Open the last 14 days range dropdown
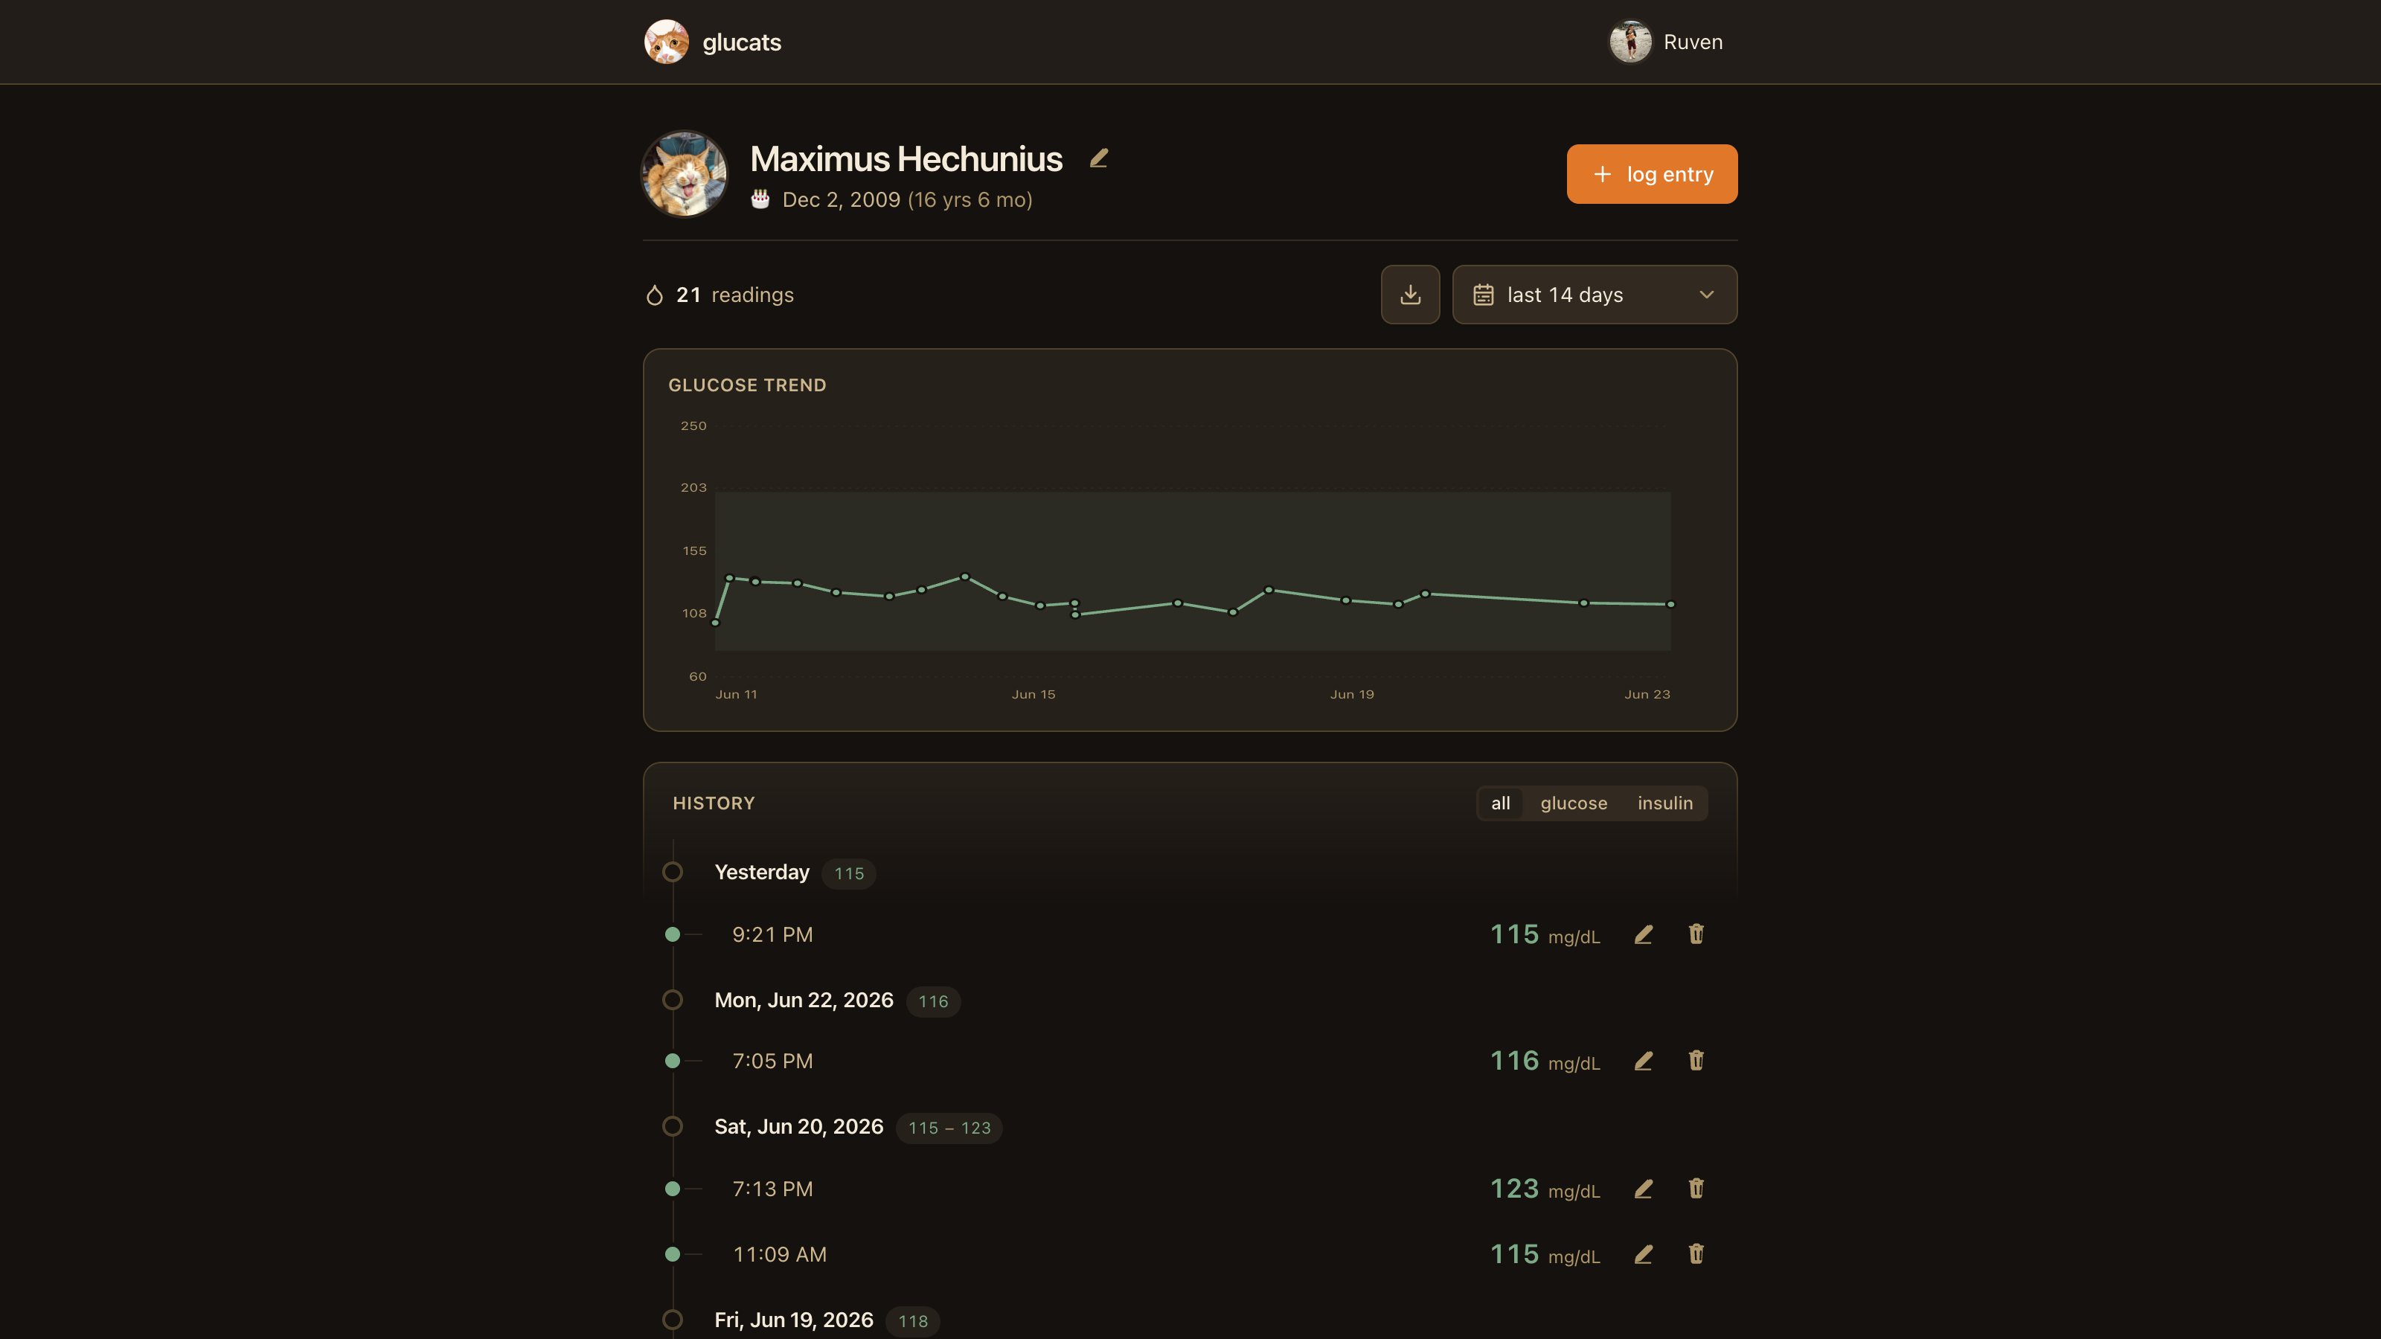This screenshot has height=1339, width=2381. tap(1594, 295)
